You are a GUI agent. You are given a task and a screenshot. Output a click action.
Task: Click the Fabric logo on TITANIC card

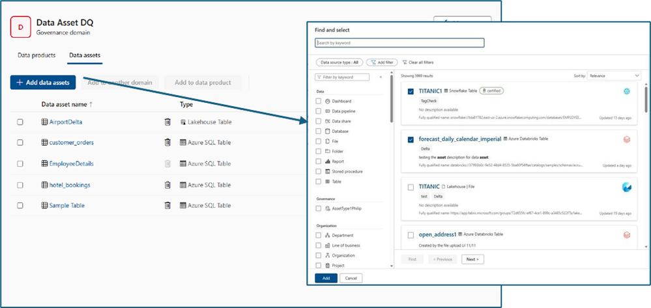pos(626,188)
